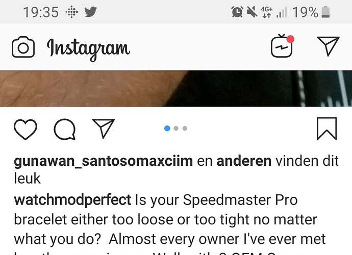Like the post with the heart icon
This screenshot has width=352, height=255.
coord(26,130)
